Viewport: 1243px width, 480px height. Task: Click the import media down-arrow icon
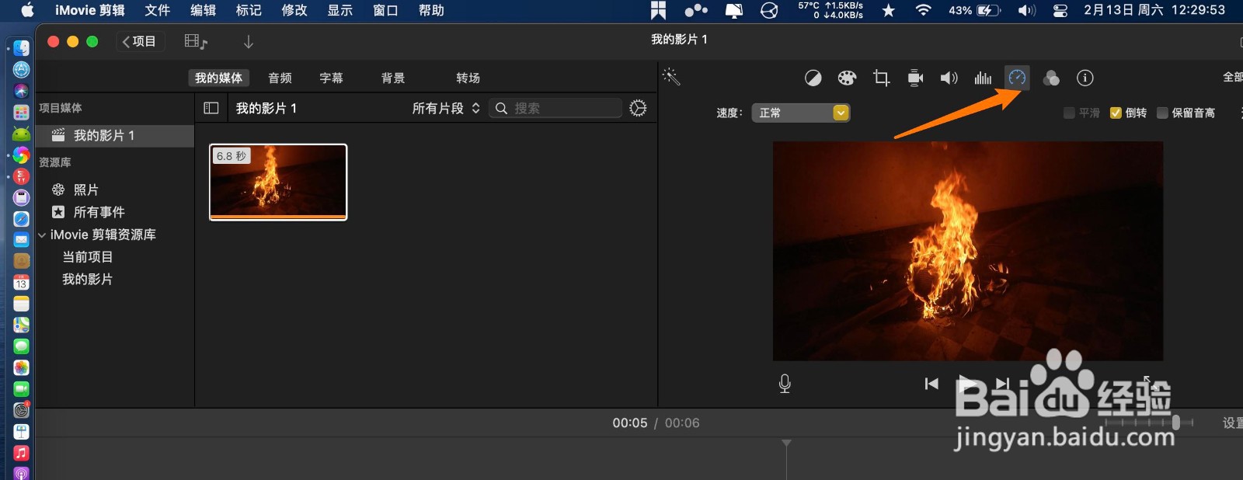tap(249, 42)
